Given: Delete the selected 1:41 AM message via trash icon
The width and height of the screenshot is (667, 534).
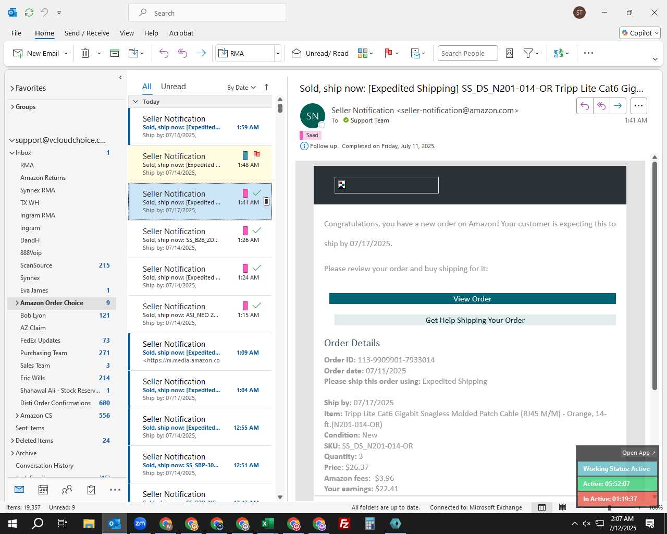Looking at the screenshot, I should tap(266, 201).
